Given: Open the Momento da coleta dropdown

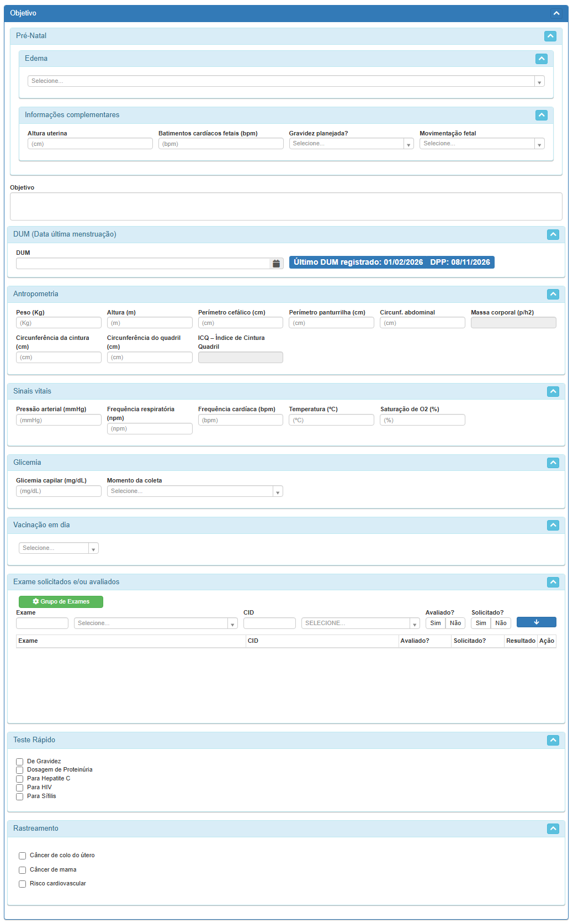Looking at the screenshot, I should pos(194,491).
